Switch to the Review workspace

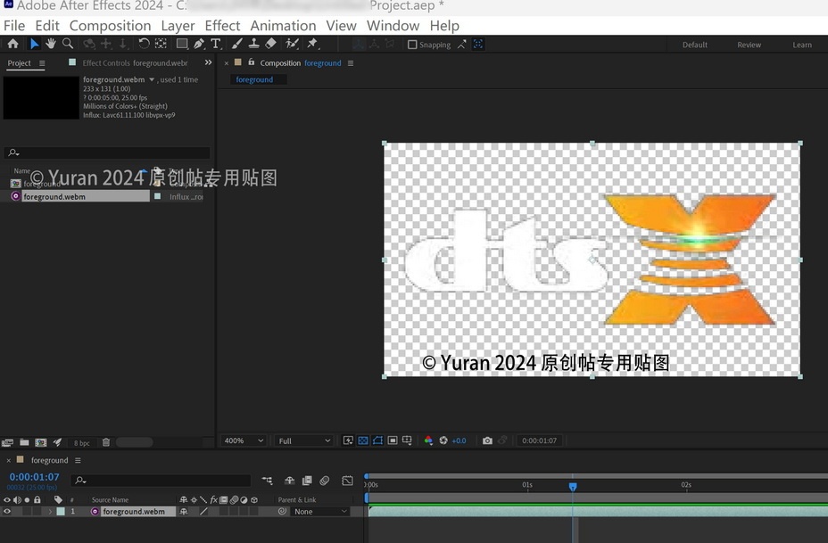749,45
